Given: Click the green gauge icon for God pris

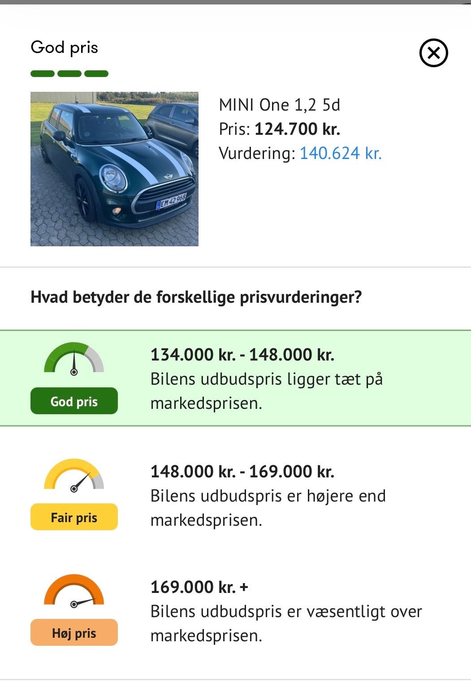Looking at the screenshot, I should (74, 359).
